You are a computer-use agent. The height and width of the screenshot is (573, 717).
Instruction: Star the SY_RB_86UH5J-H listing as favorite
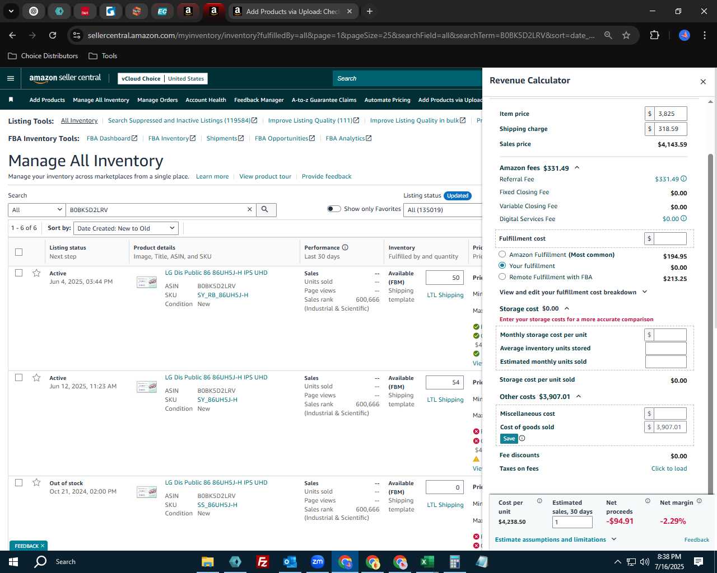[x=36, y=273]
